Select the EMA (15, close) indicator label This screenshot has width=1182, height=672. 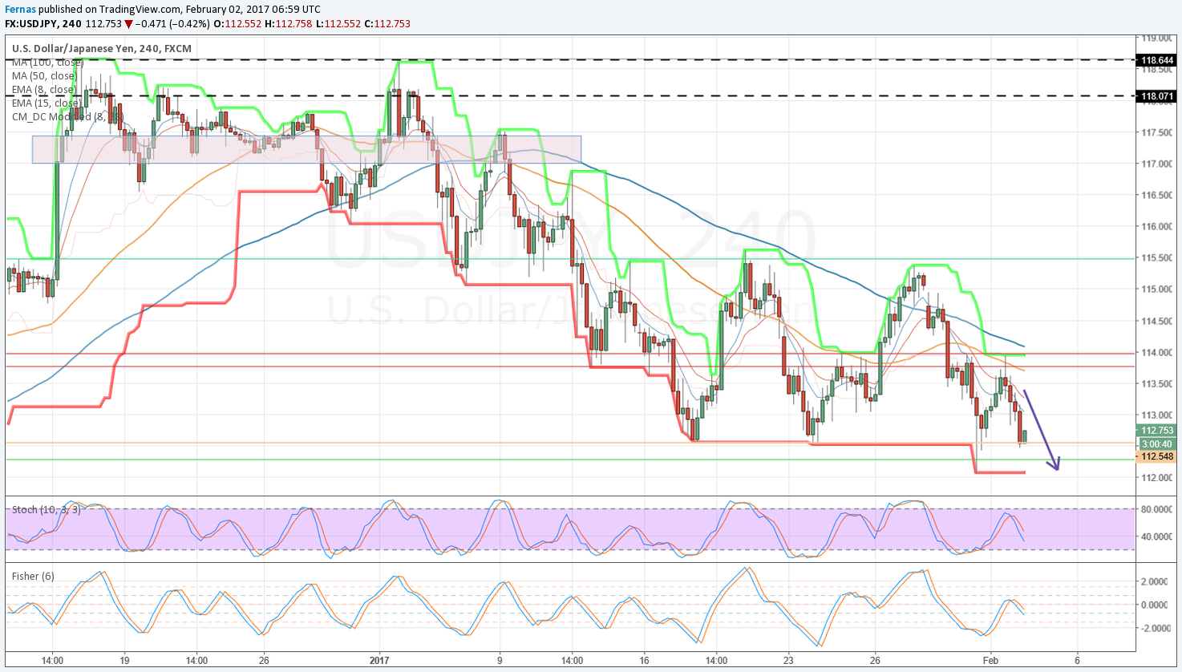(x=46, y=103)
